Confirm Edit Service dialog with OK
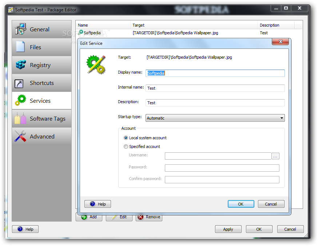Viewport: 318px width, 246px height. tap(241, 204)
